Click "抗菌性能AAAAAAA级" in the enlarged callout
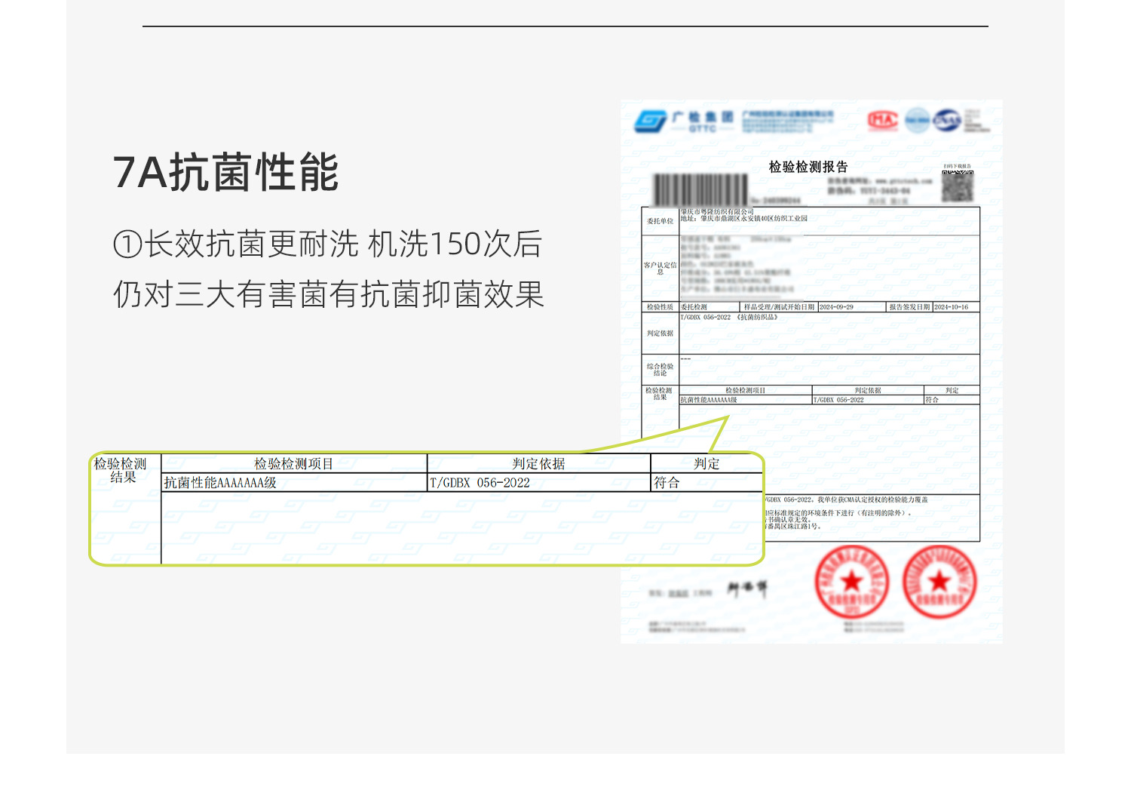 tap(220, 483)
